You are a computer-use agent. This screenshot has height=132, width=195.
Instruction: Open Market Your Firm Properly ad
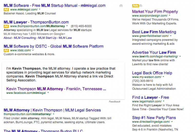155,12
